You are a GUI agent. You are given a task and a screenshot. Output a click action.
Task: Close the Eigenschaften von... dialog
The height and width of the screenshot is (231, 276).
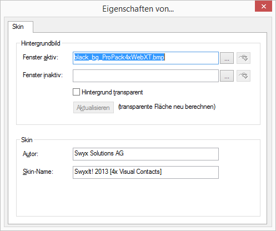(x=264, y=6)
